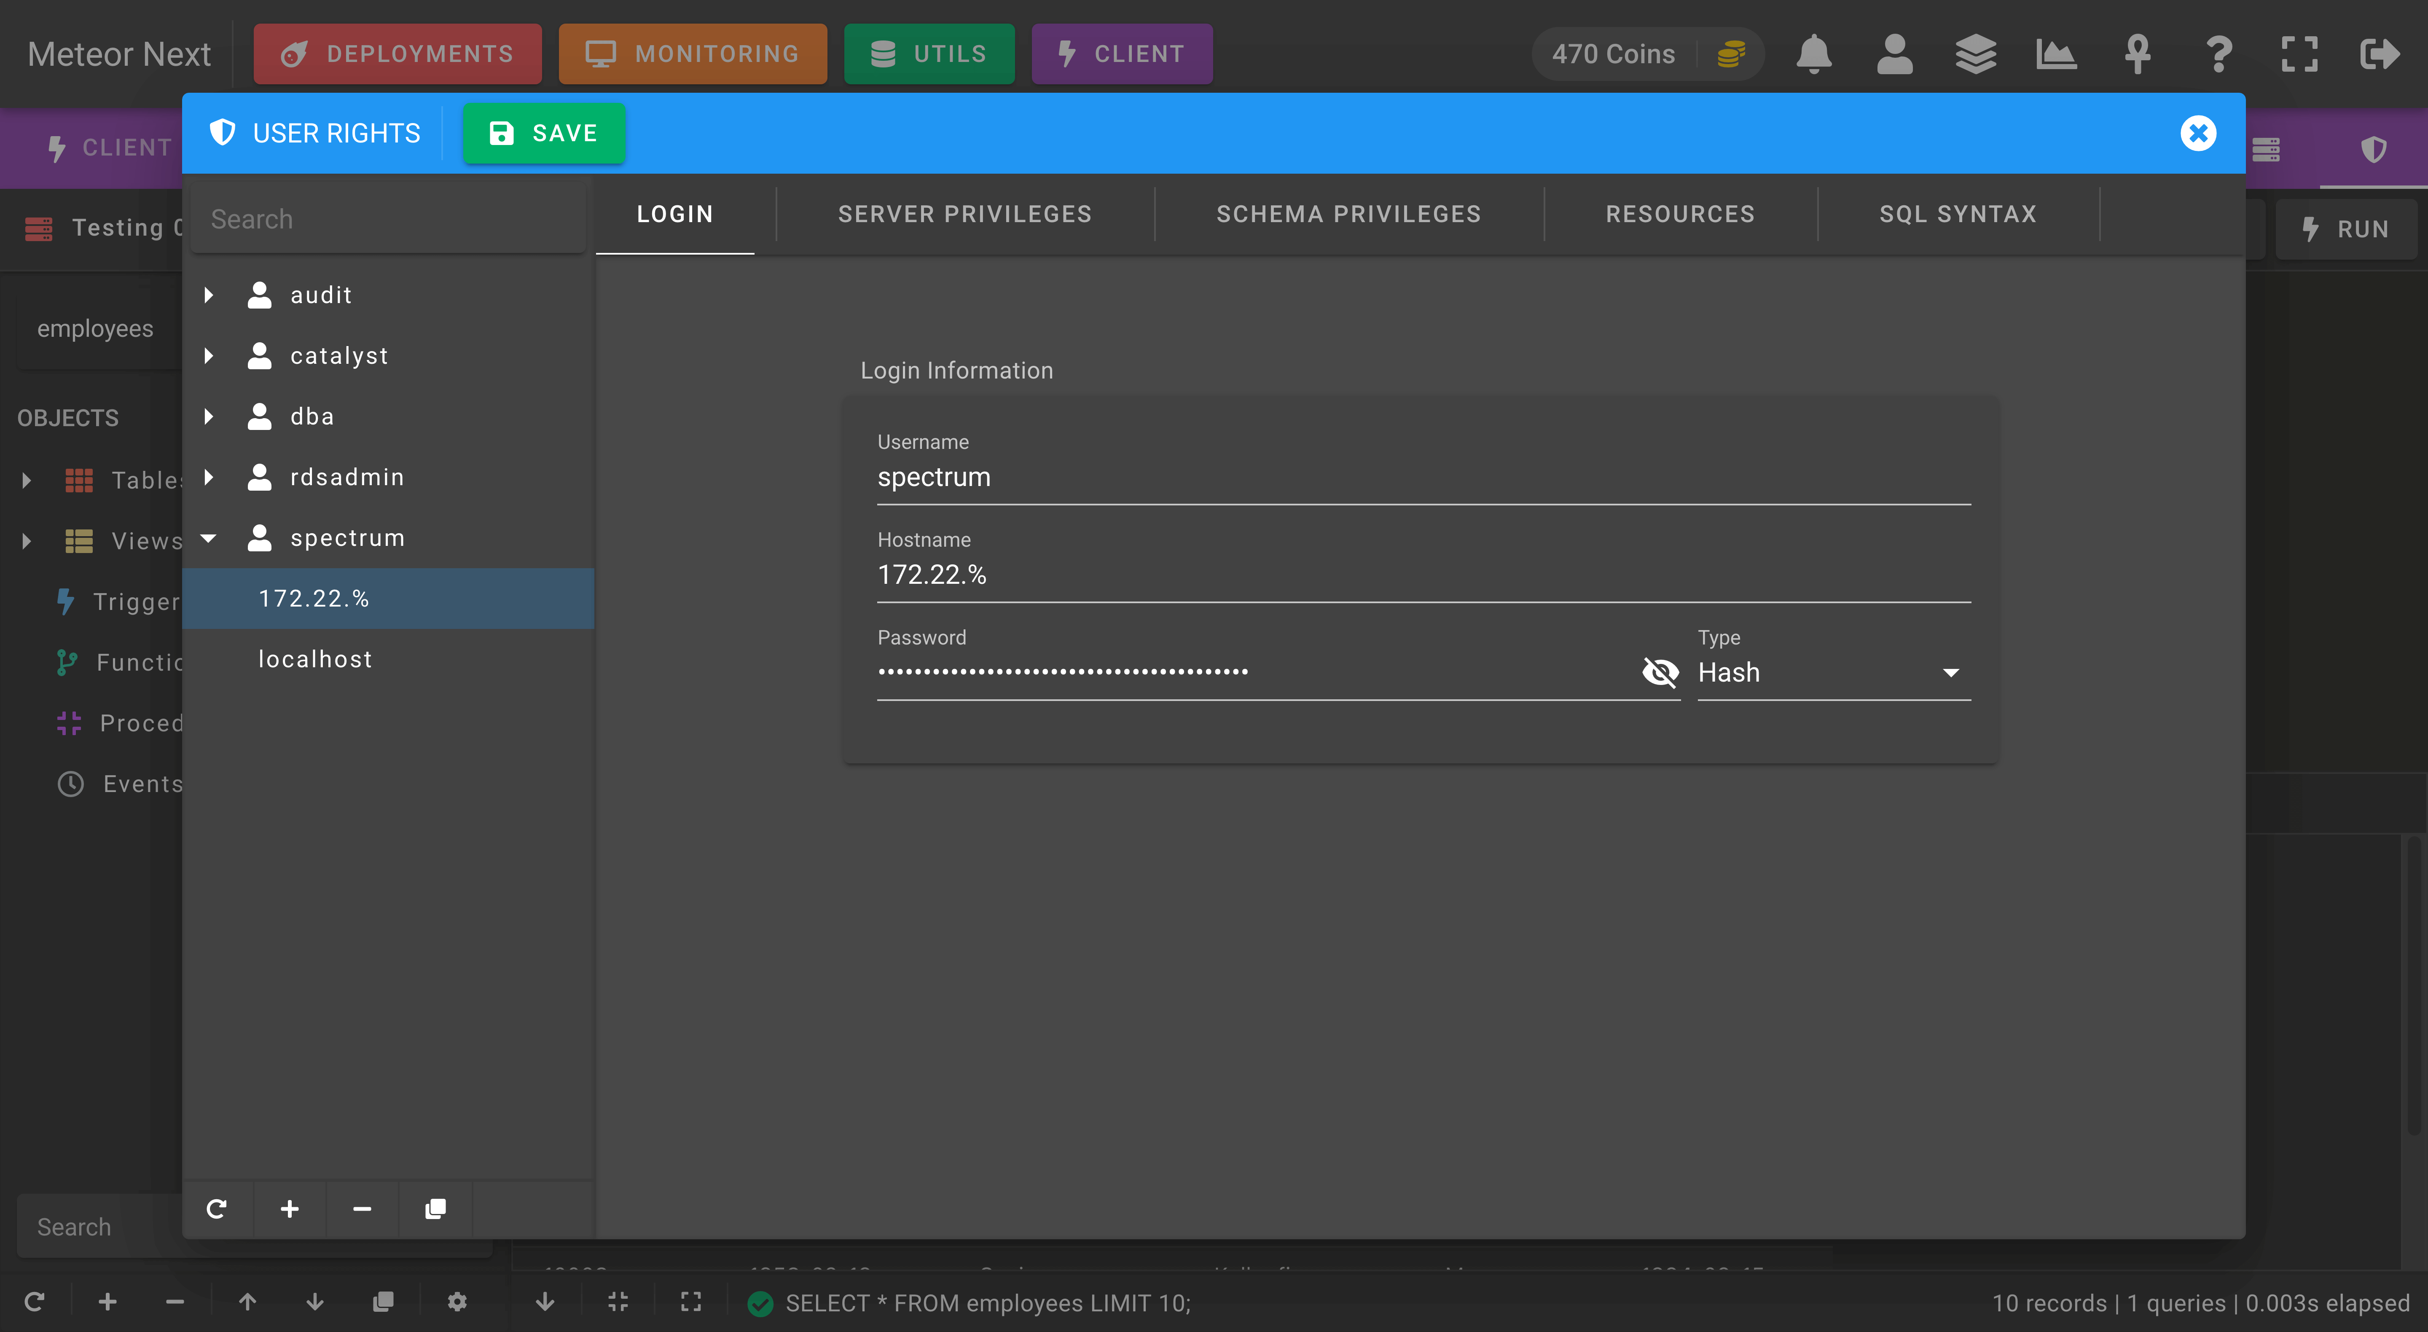Open the MONITORING section
This screenshot has width=2428, height=1332.
coord(693,54)
